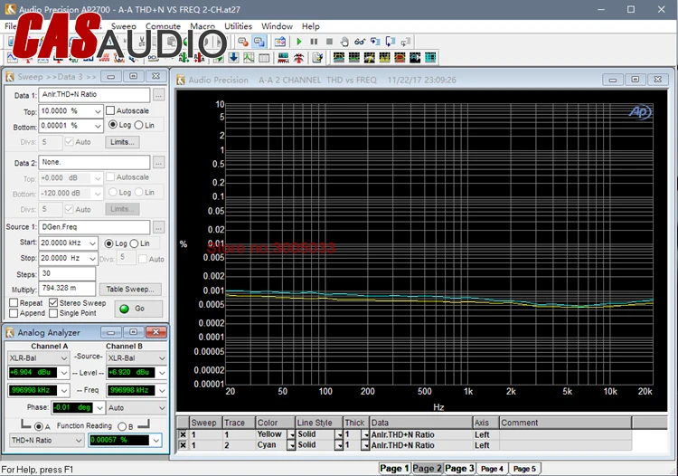
Task: Select Function Reading channel B radio
Action: [122, 426]
